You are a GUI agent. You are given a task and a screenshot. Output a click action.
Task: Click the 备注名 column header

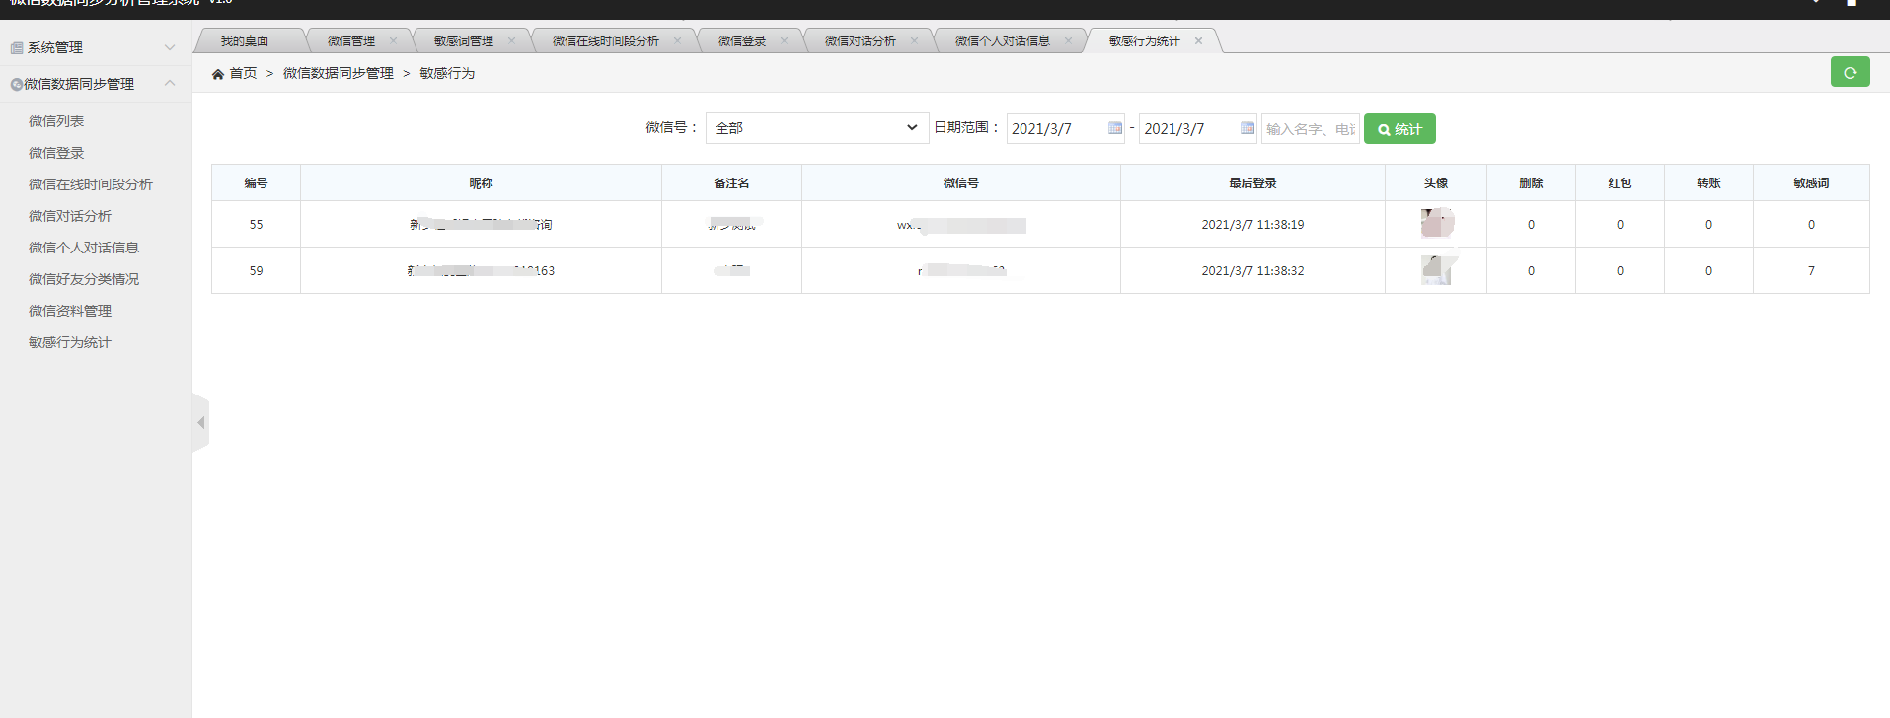coord(732,182)
